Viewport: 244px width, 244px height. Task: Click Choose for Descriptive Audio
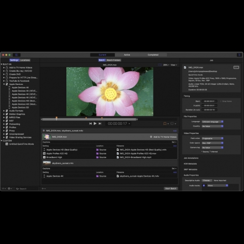(207, 181)
